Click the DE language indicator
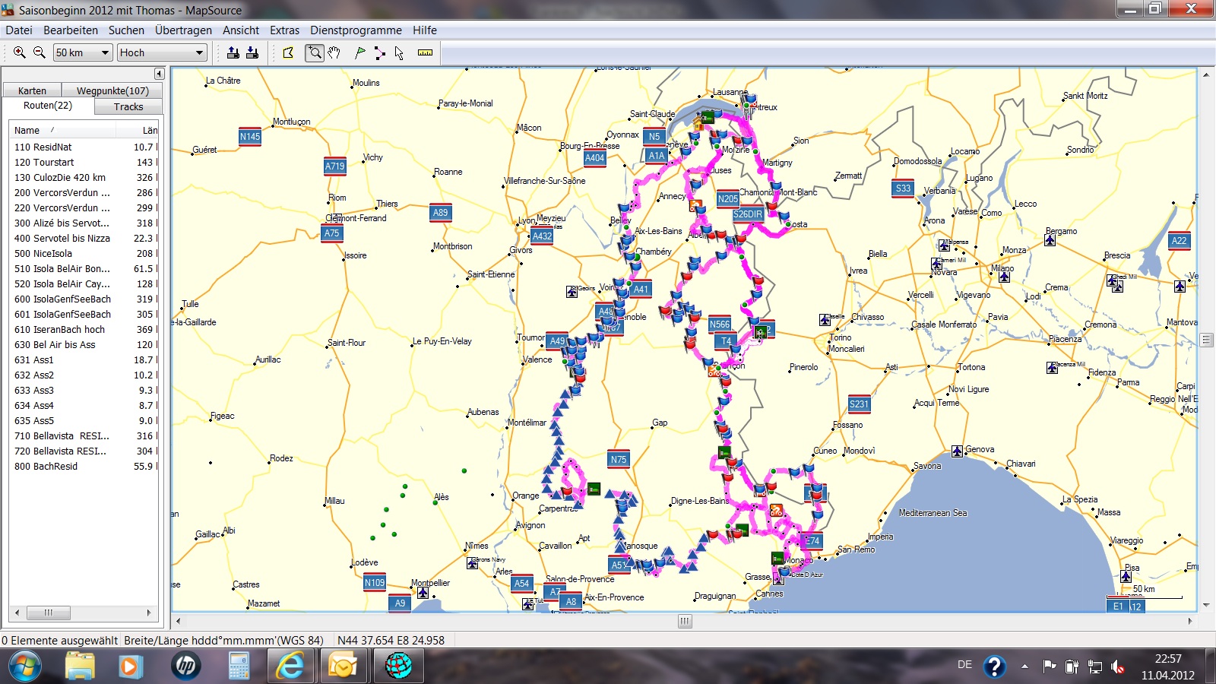The image size is (1216, 684). click(964, 664)
